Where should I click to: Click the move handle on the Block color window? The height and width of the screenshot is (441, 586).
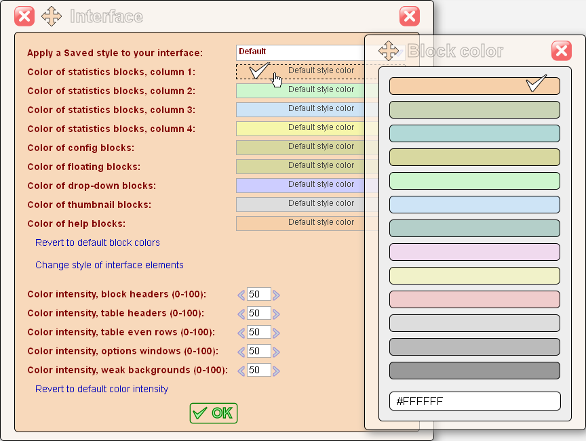click(x=388, y=51)
